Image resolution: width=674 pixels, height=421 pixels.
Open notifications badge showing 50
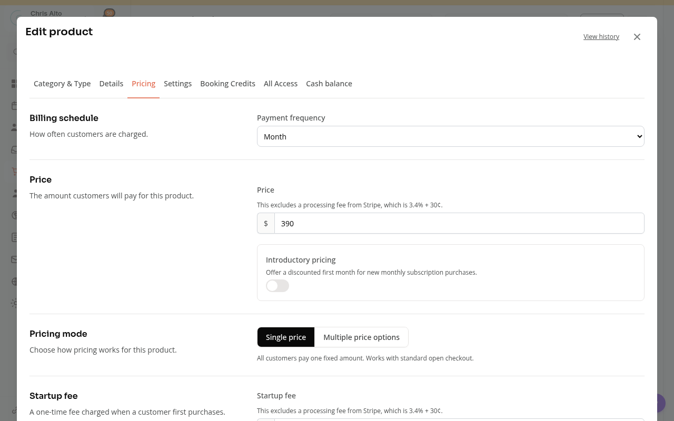coord(110,13)
